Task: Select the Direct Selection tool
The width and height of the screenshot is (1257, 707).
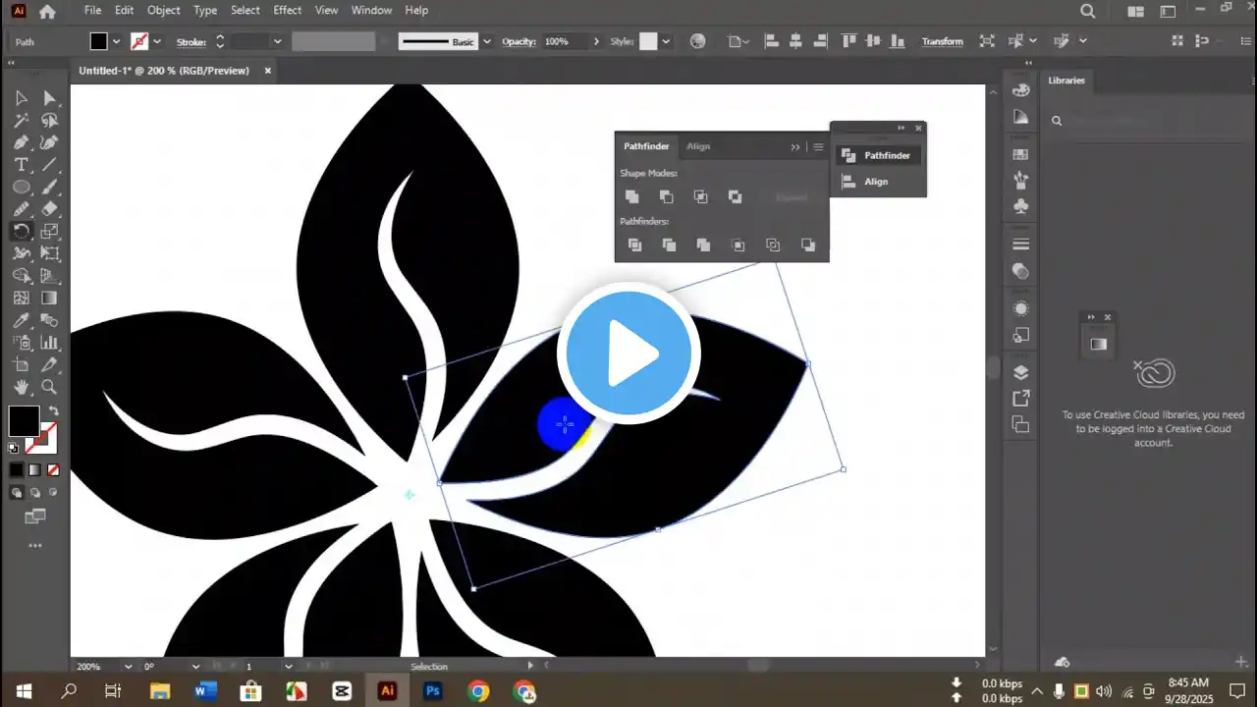Action: pos(49,97)
